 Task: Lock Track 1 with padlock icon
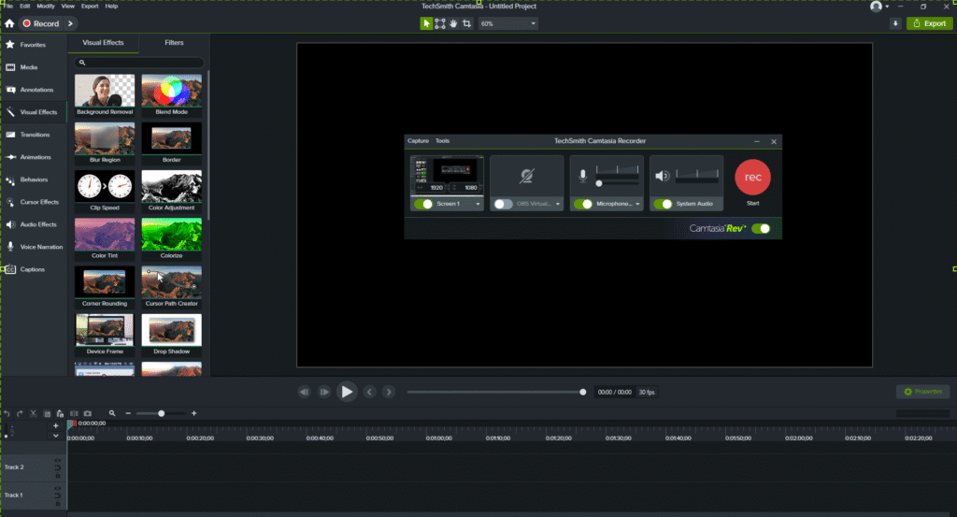[x=57, y=504]
